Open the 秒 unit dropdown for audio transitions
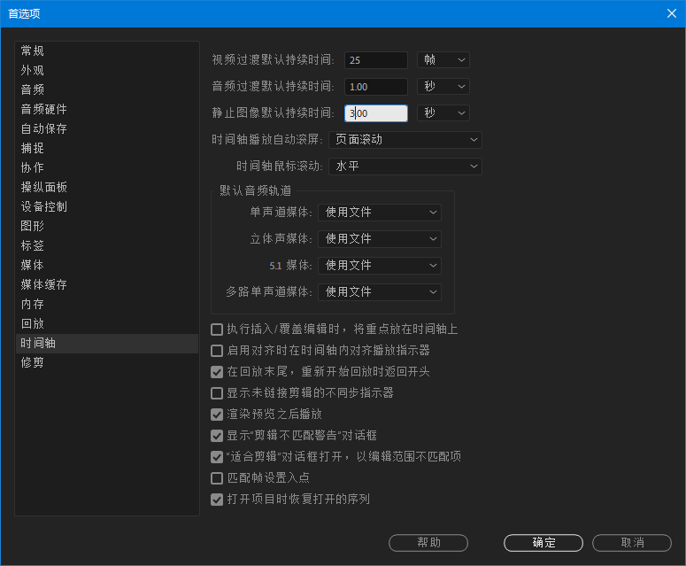 click(x=443, y=87)
